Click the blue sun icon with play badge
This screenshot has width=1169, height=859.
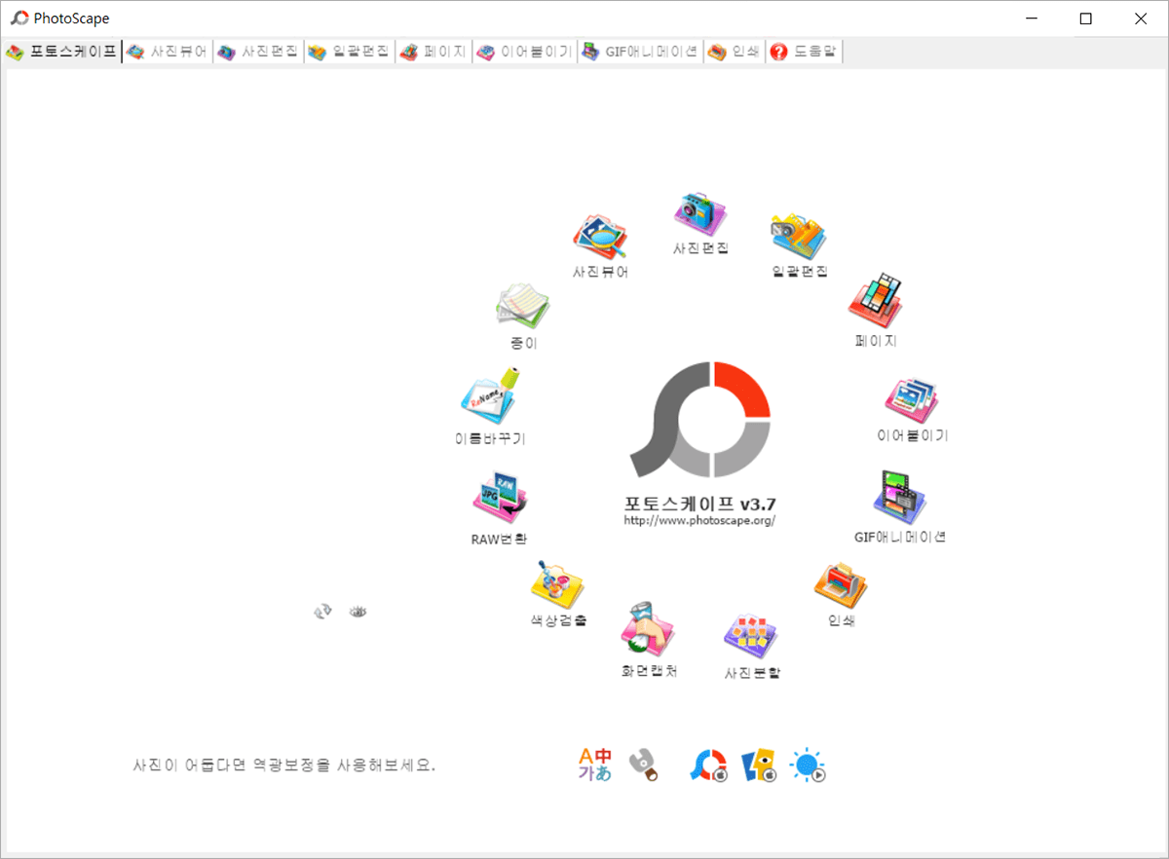(809, 766)
